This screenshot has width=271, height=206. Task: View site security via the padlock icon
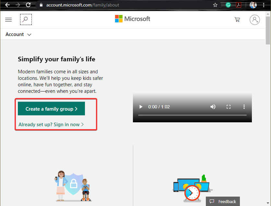41,5
